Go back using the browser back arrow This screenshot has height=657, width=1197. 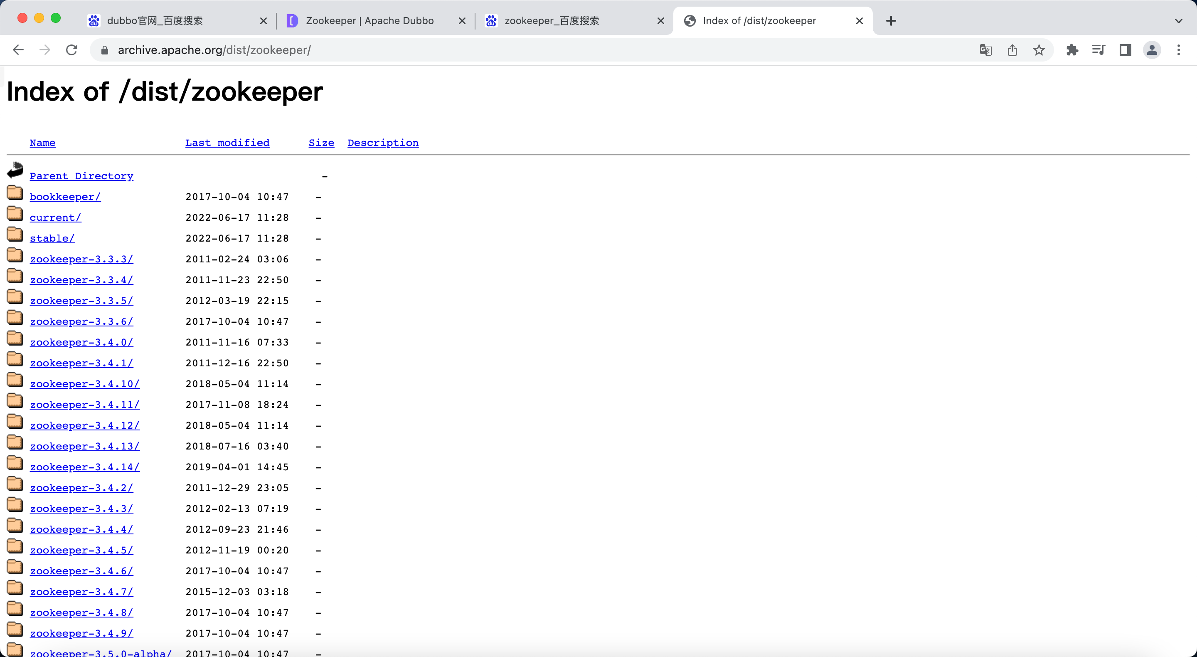(x=18, y=50)
